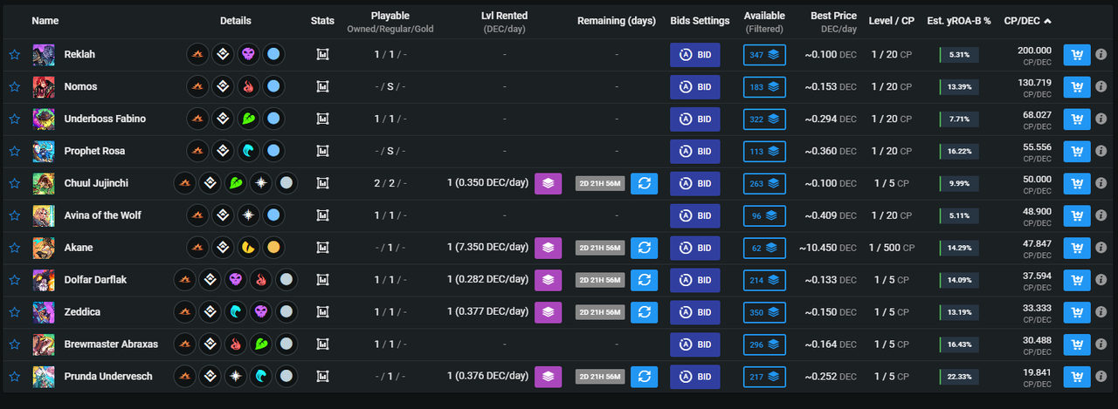Screen dimensions: 1118x409
Task: Add Nomos to the cart
Action: click(1077, 87)
